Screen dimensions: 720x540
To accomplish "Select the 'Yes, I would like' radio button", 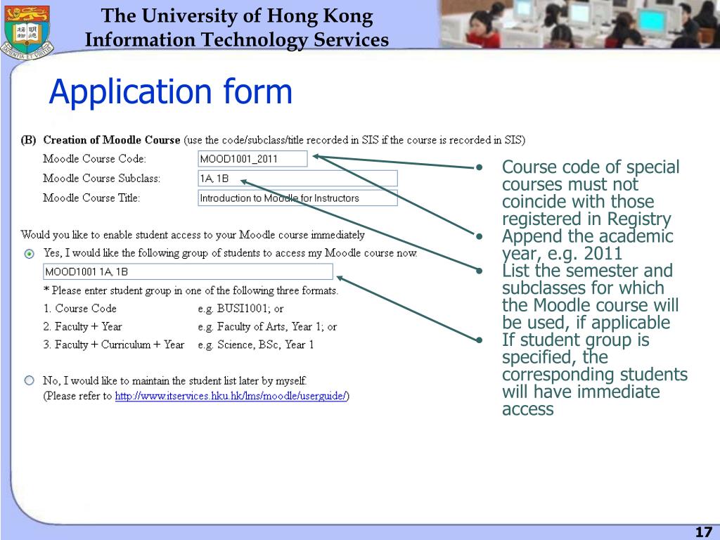I will tap(30, 254).
